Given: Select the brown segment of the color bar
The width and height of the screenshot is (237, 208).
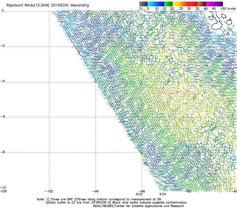Looking at the screenshot, I should 202,4.
